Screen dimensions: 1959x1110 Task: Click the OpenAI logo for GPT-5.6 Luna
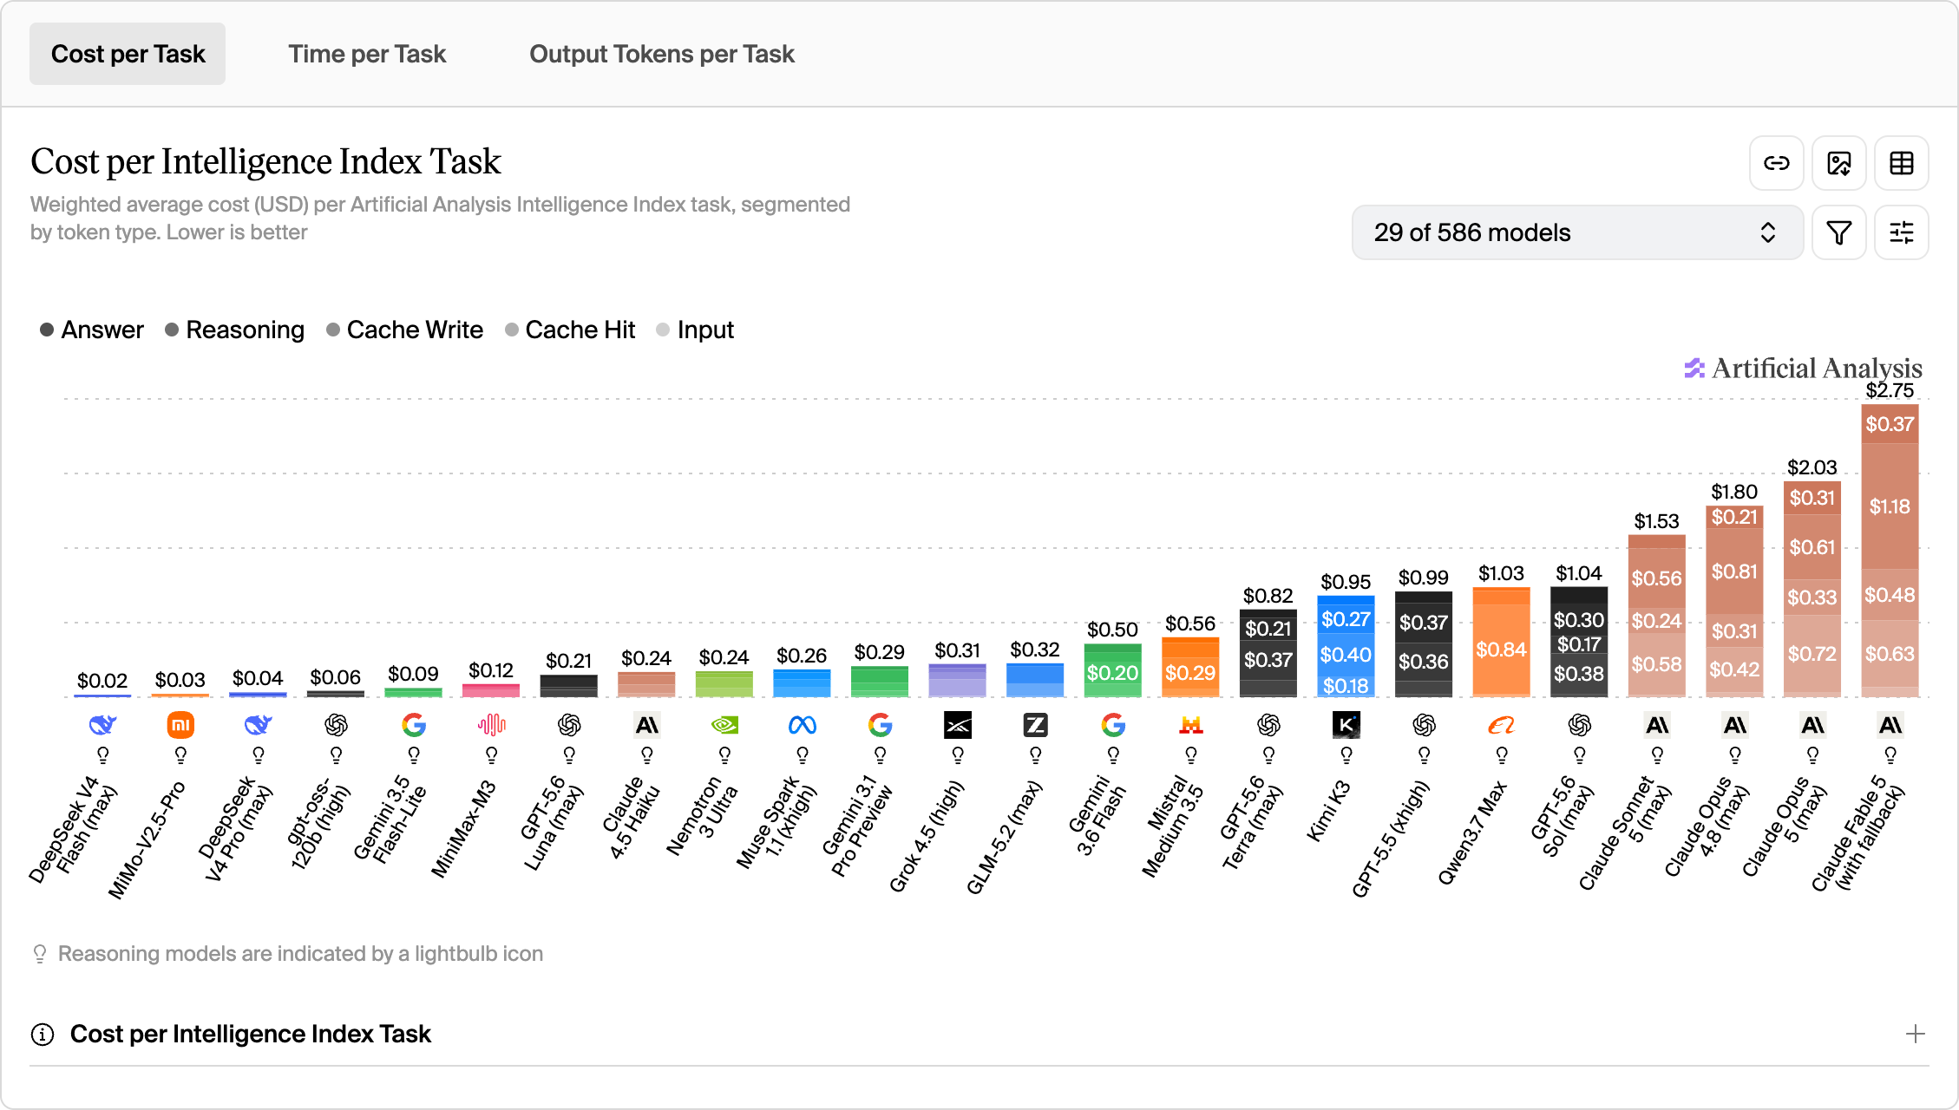coord(569,725)
